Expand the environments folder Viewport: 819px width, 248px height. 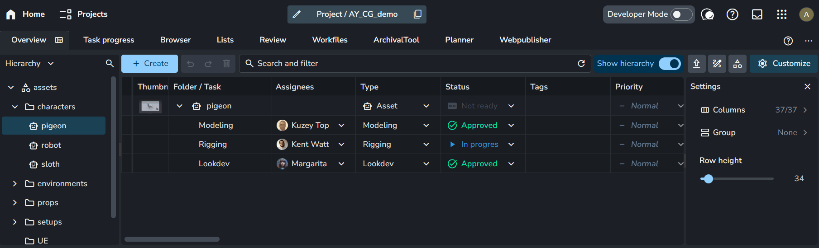click(x=15, y=184)
